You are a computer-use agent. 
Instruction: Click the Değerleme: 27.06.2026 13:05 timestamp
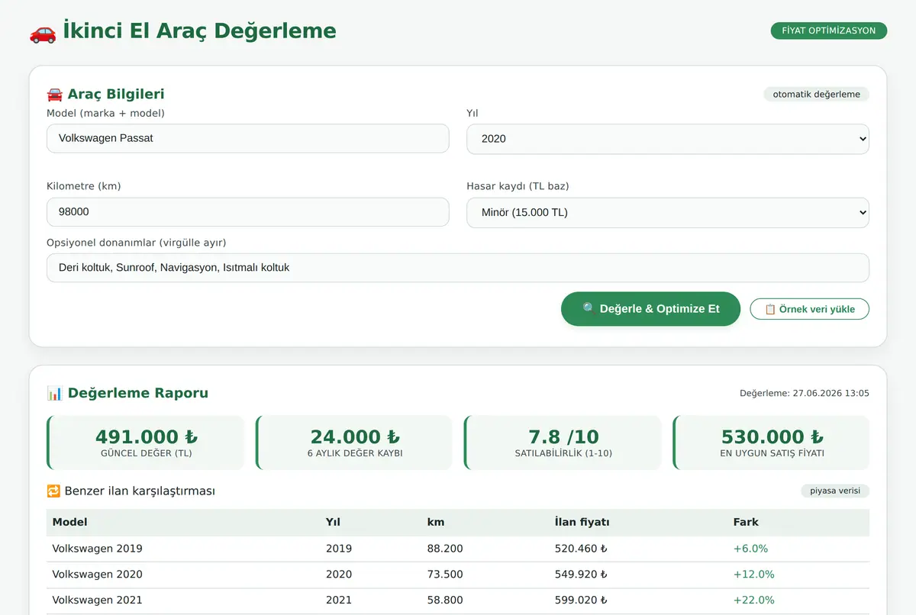pos(804,394)
